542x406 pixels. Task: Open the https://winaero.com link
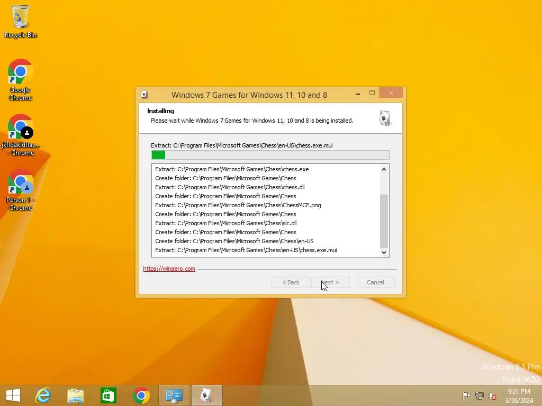[169, 269]
